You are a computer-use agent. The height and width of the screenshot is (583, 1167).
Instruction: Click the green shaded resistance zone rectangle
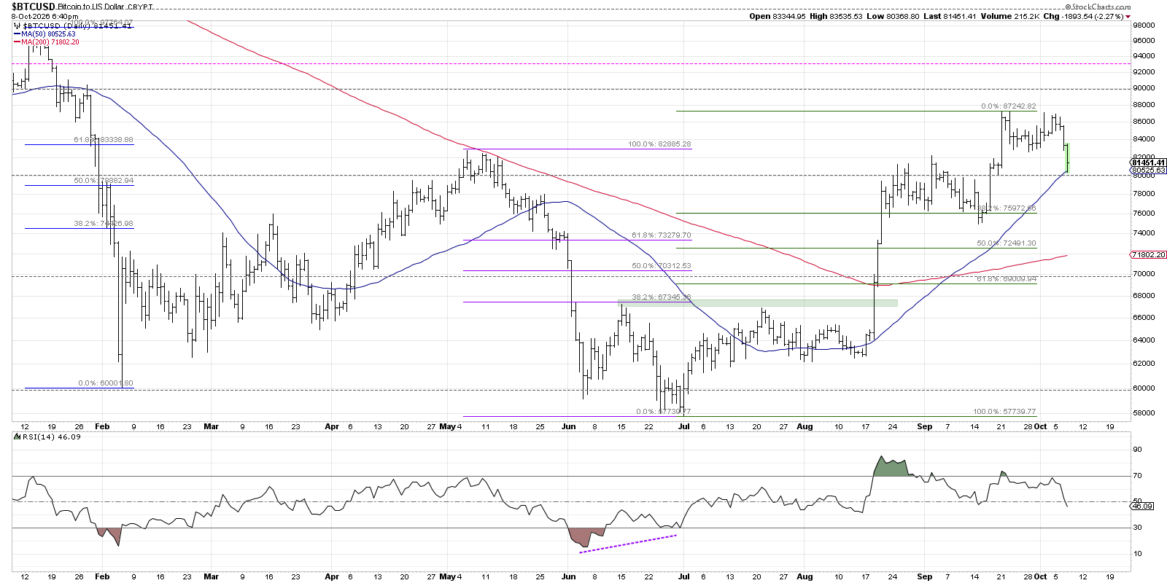pos(758,303)
